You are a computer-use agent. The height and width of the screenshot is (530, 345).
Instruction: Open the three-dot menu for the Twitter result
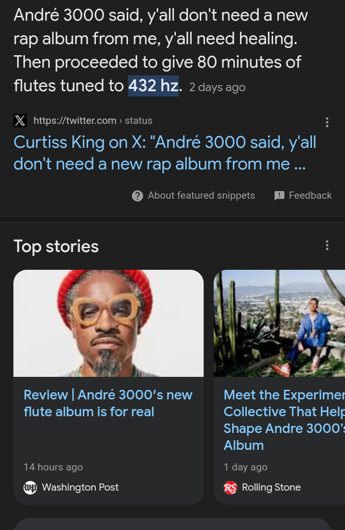tap(327, 122)
